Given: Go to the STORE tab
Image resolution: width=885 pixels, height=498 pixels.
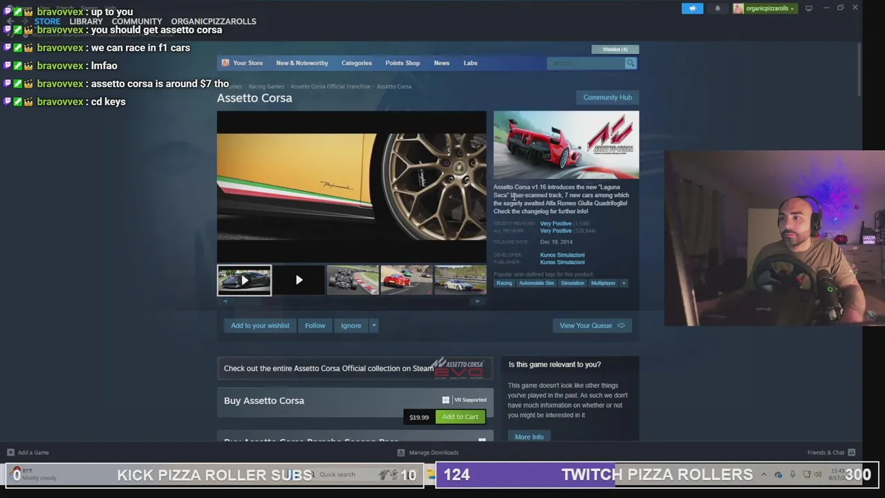Looking at the screenshot, I should pyautogui.click(x=48, y=21).
